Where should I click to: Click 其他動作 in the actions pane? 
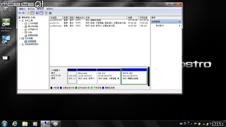(160, 26)
